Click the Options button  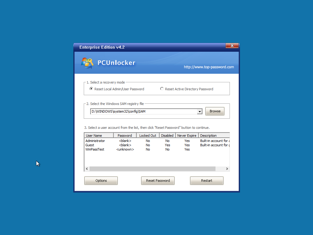(101, 181)
